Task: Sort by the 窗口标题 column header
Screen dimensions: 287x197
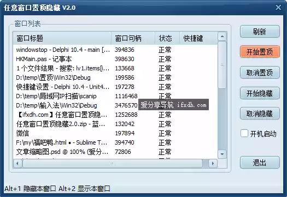Action: (x=62, y=38)
